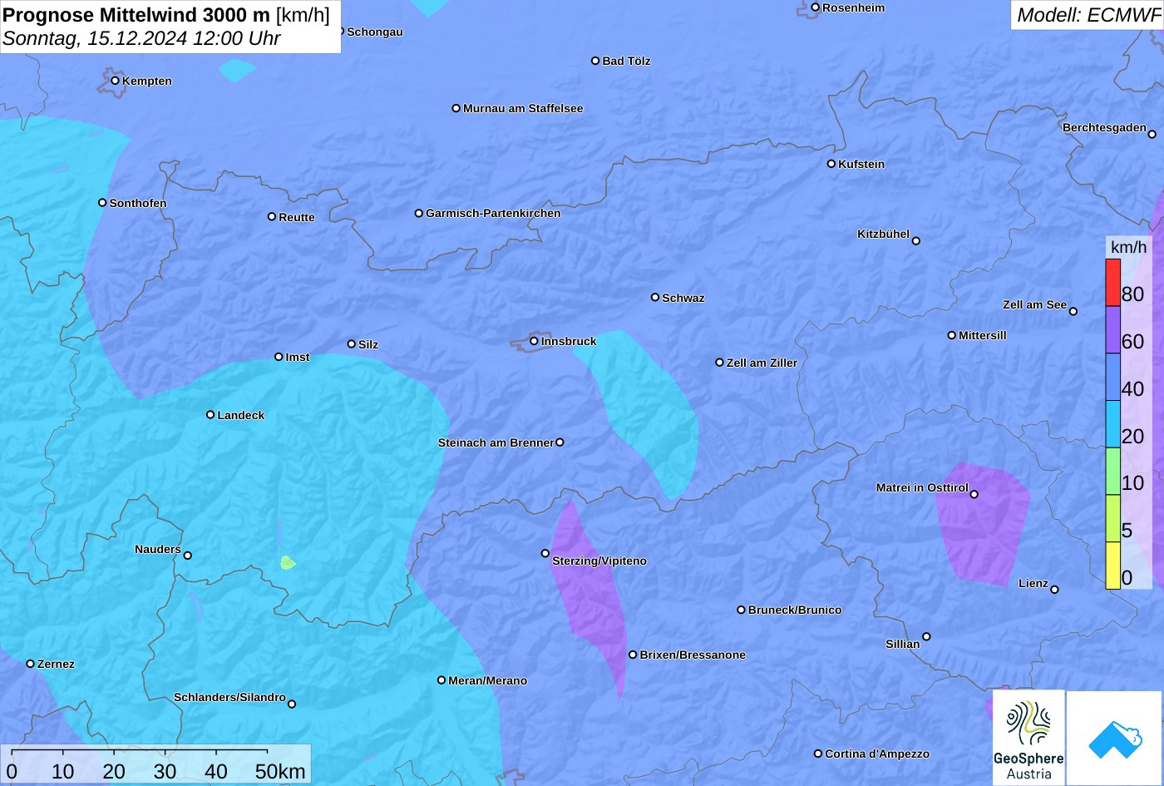Click the 'Mittersill' label
The image size is (1164, 786).
pos(983,335)
